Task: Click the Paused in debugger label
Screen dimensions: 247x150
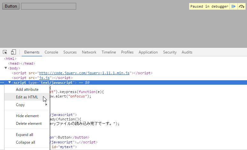Action: tap(209, 6)
